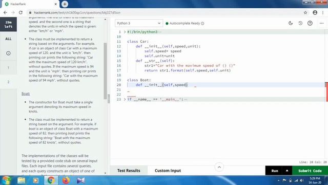Select HackerRank browser tab

[x=31, y=4]
